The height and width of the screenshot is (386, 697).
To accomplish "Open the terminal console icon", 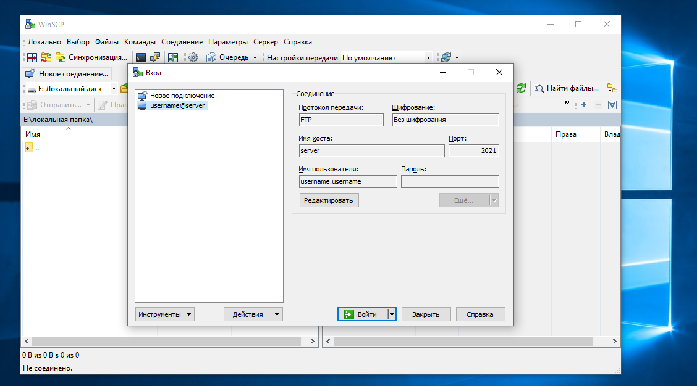I will 141,58.
